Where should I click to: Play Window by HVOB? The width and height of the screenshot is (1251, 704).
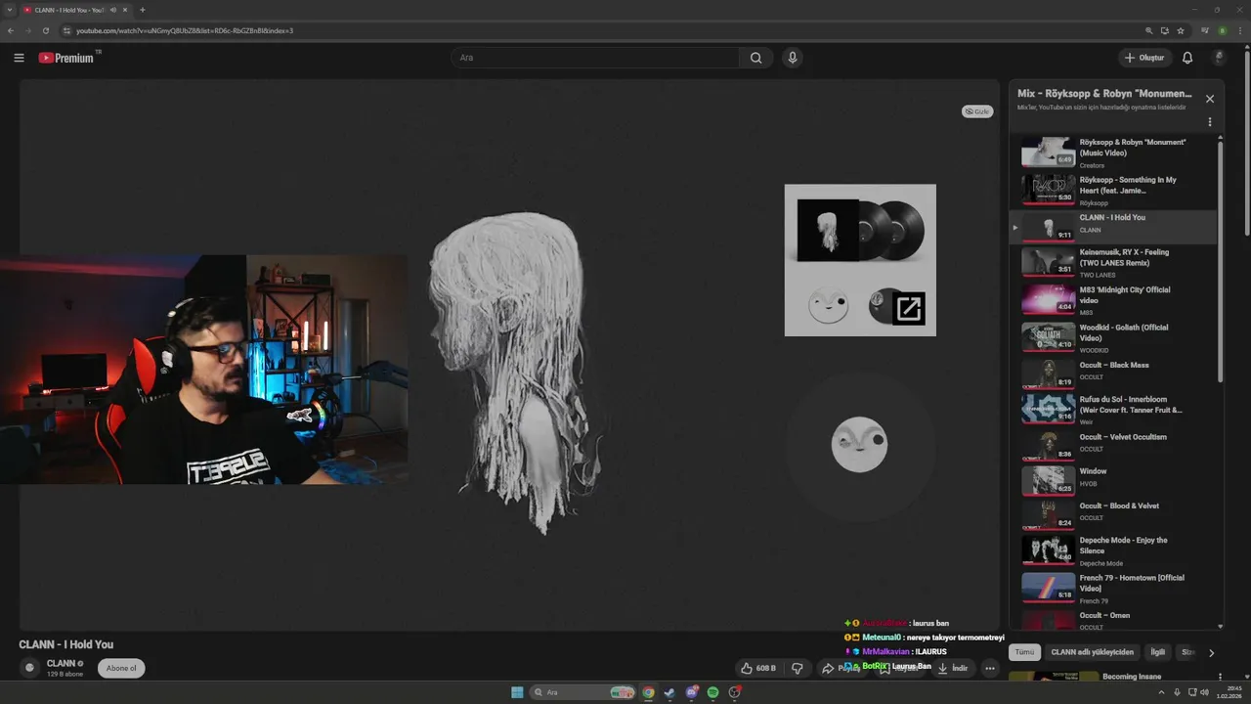coord(1113,480)
